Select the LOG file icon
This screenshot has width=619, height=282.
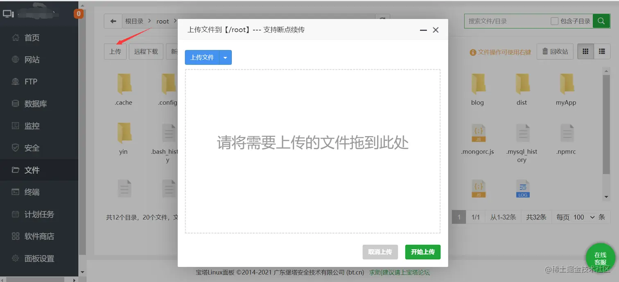[x=523, y=189]
